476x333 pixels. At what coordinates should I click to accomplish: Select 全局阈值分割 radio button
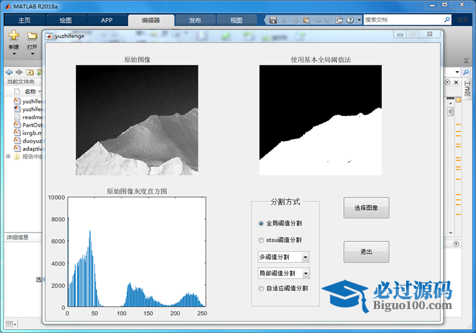tap(261, 223)
